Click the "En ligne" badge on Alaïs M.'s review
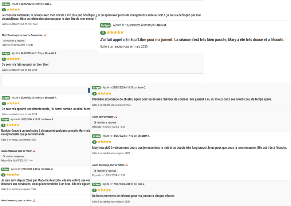The image size is (291, 206). 105,25
